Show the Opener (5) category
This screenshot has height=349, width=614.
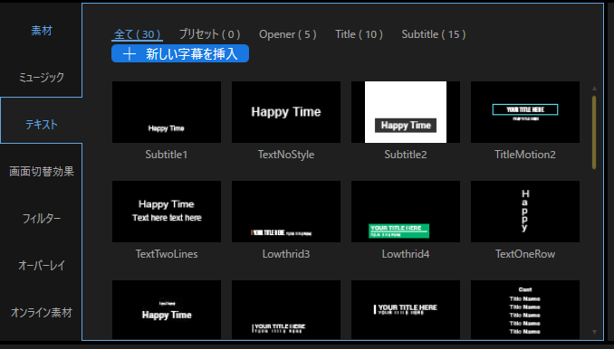click(288, 34)
